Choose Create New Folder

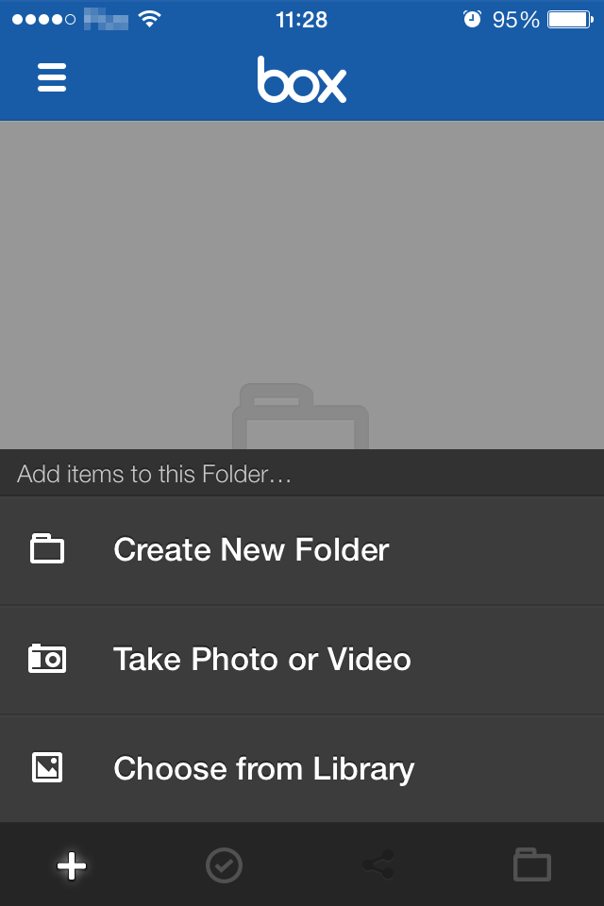click(302, 550)
